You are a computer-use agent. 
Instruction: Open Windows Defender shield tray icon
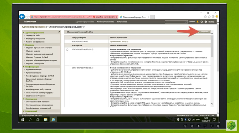click(178, 120)
